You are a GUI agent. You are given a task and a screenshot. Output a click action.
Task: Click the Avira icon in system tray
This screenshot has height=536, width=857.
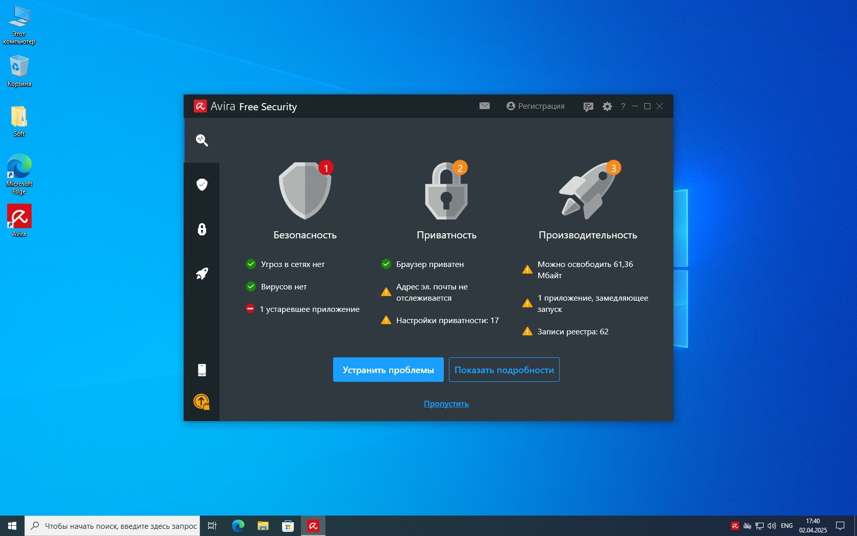tap(735, 526)
